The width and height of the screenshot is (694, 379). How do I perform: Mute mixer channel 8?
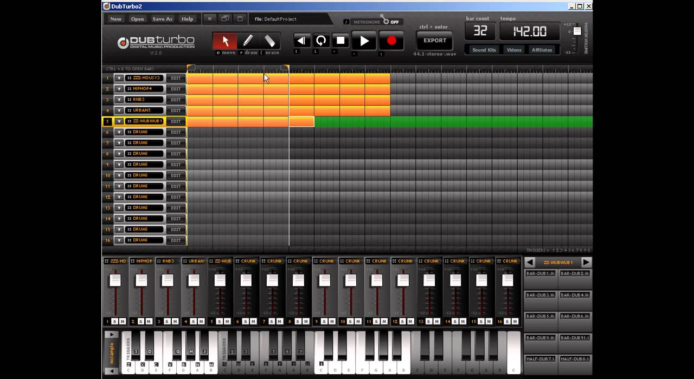click(305, 322)
